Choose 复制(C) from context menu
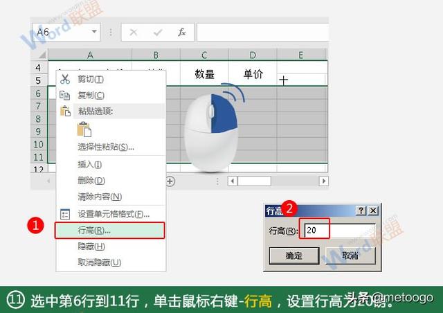This screenshot has height=313, width=443. (x=111, y=96)
